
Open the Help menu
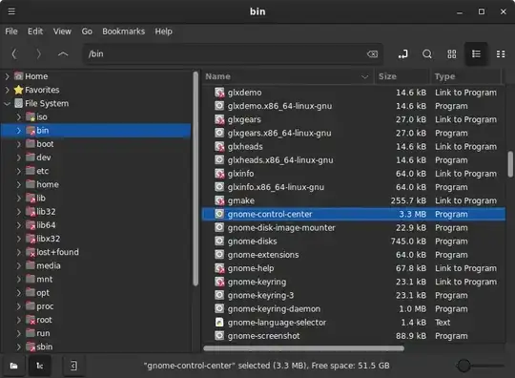[164, 31]
